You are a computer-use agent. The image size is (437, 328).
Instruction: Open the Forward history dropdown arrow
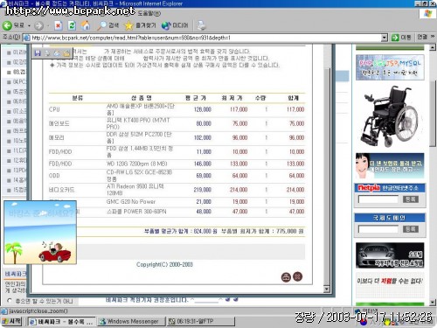(x=48, y=26)
